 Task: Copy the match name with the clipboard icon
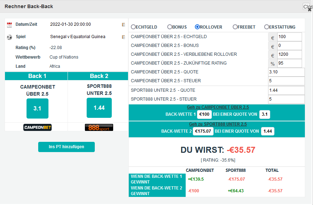click(x=123, y=37)
